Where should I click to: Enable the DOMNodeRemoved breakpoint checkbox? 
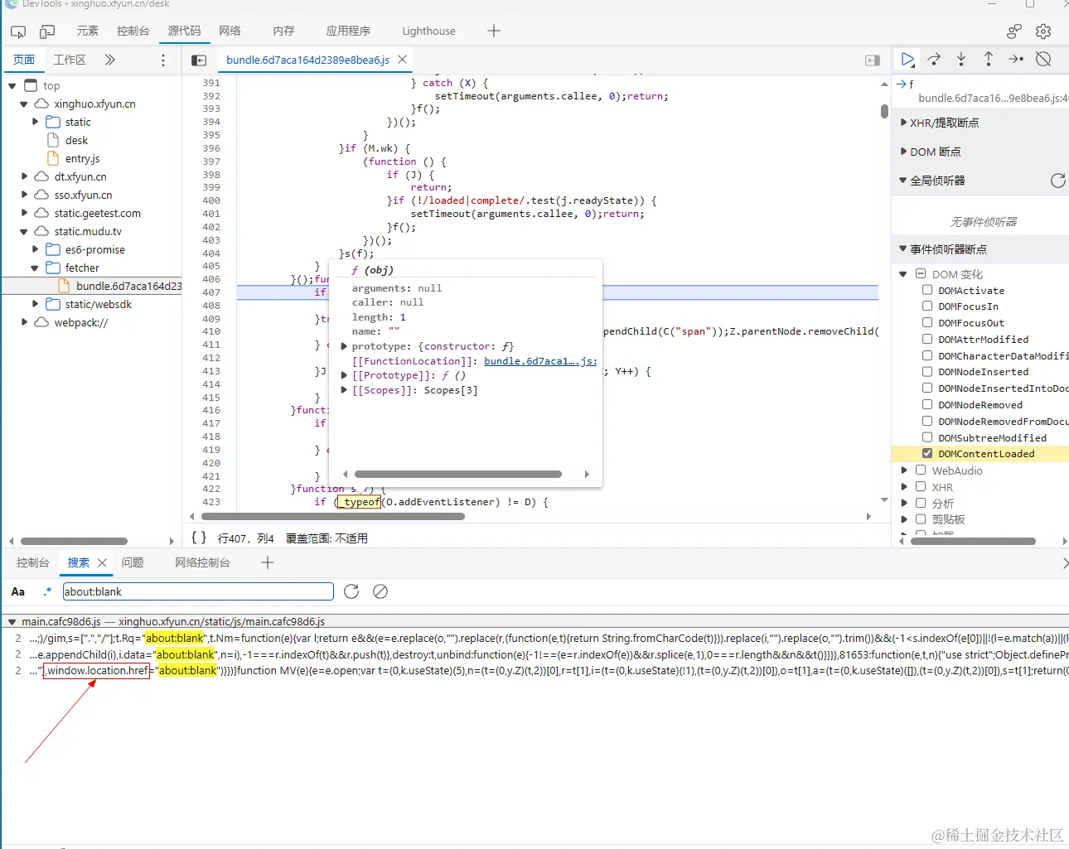927,405
